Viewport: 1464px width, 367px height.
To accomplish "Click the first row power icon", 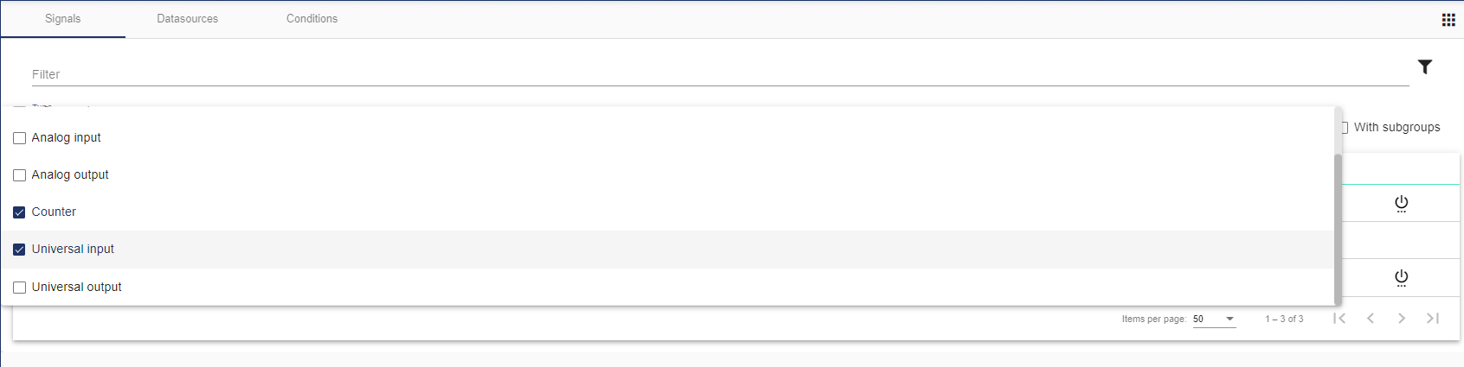I will pyautogui.click(x=1401, y=204).
